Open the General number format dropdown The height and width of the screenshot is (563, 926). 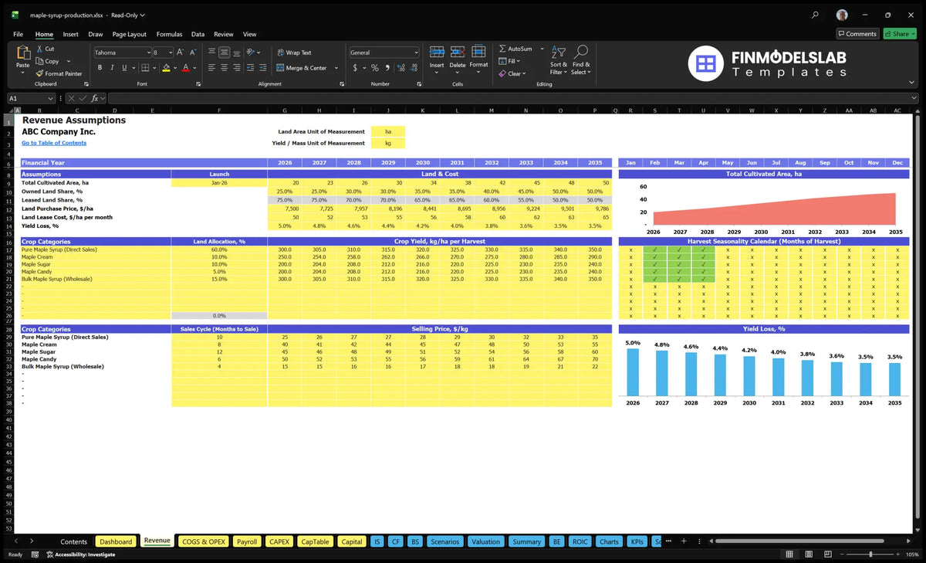point(416,53)
